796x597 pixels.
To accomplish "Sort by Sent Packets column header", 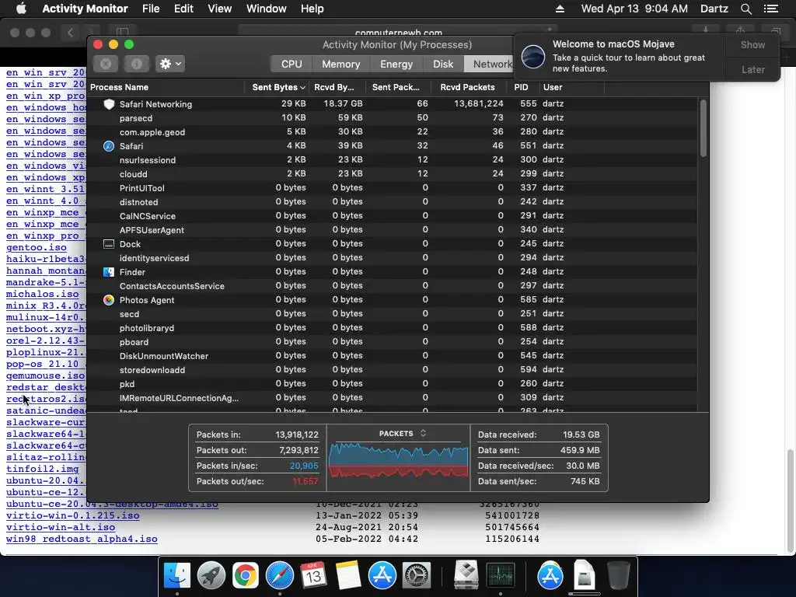I will point(399,87).
